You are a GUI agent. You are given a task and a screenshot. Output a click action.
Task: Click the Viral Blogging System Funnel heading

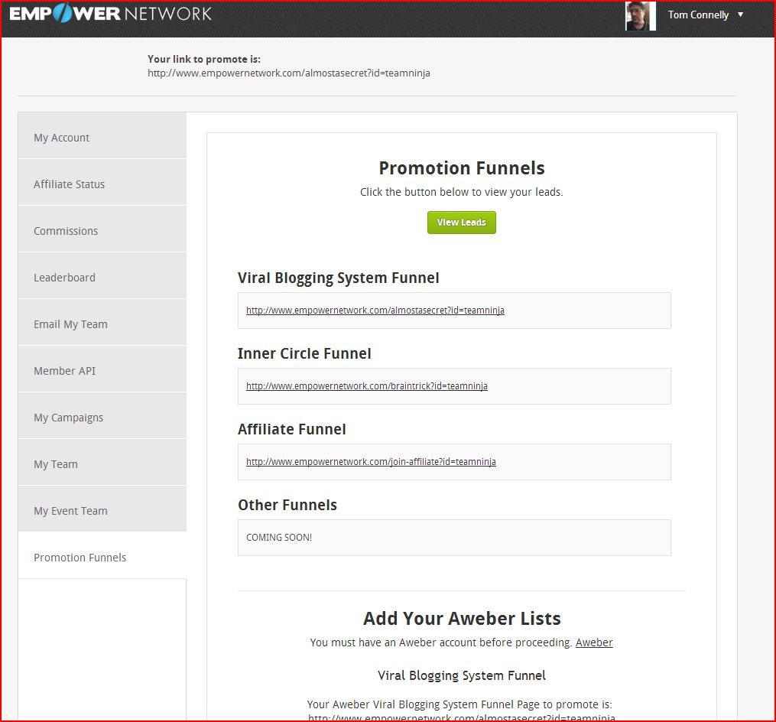pos(339,278)
